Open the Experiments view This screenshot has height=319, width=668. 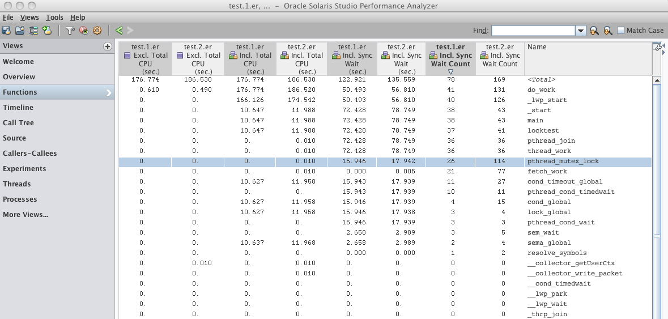coord(57,169)
